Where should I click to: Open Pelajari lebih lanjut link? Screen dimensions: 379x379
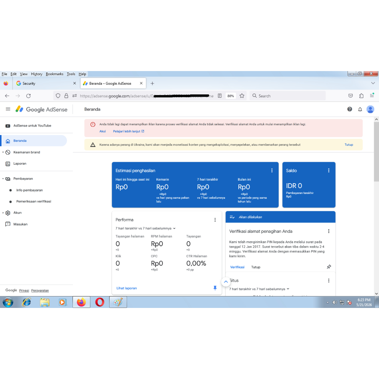pos(128,131)
